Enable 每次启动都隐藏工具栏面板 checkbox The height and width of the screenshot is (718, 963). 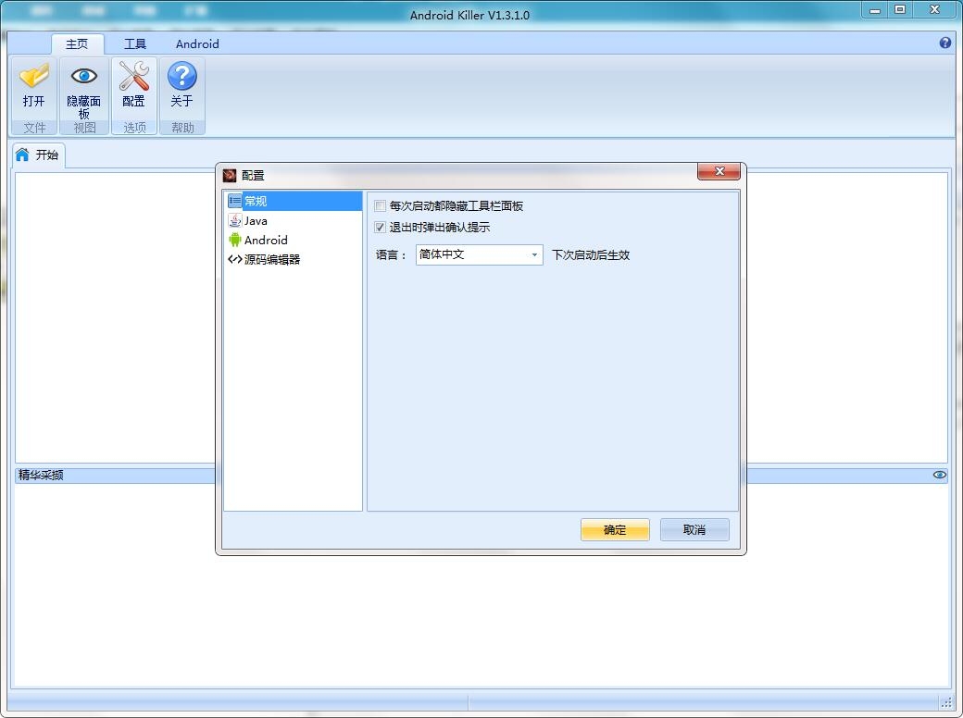(381, 206)
